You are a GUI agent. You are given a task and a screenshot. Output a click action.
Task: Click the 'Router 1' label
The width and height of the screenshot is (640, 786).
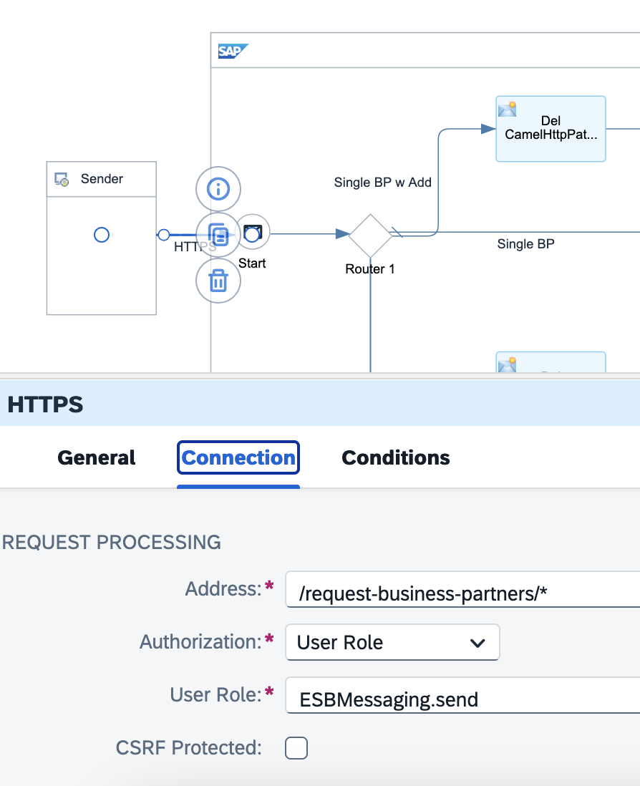pyautogui.click(x=370, y=269)
